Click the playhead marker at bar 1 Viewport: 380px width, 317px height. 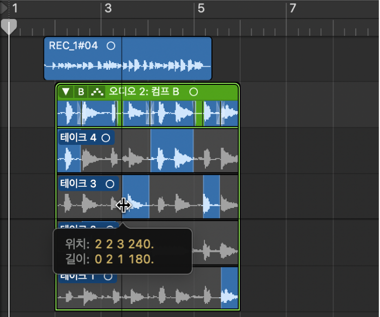pos(9,27)
